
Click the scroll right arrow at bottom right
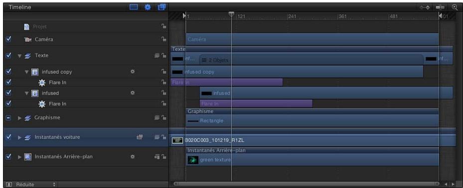pyautogui.click(x=453, y=184)
